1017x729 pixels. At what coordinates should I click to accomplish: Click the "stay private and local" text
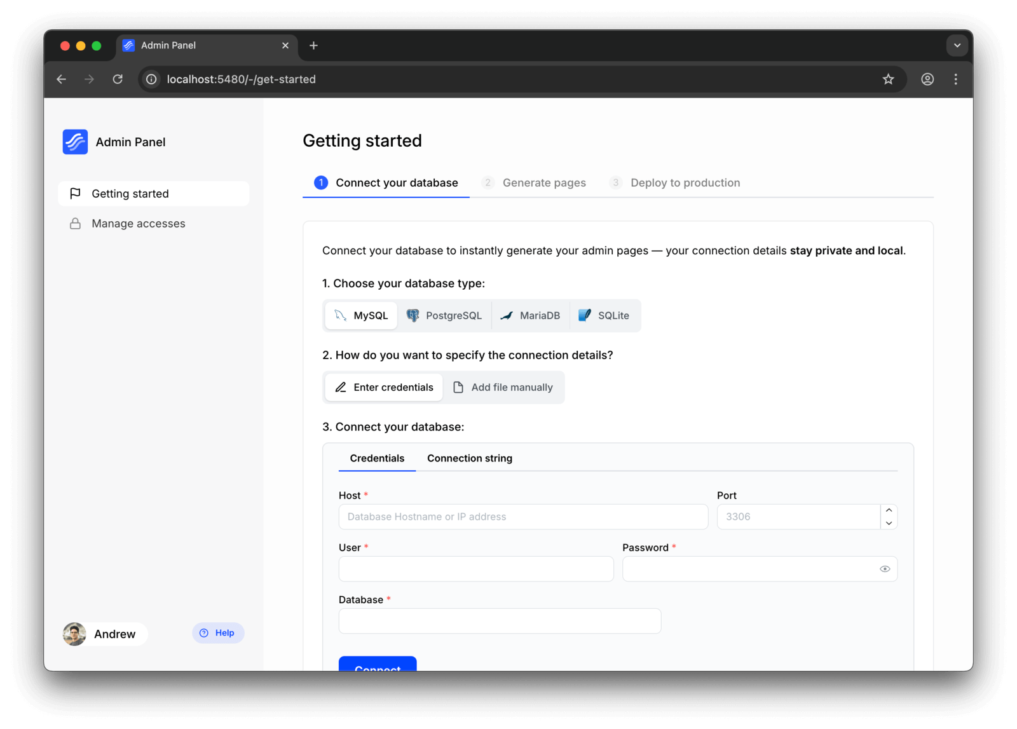point(846,250)
